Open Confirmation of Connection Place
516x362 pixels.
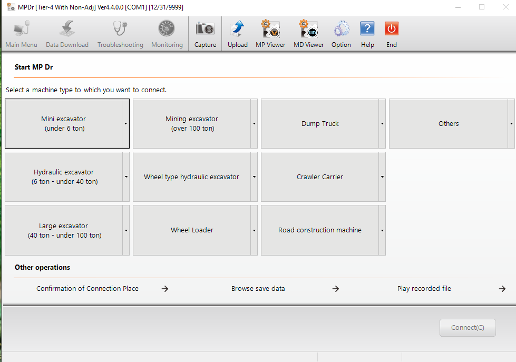[87, 289]
